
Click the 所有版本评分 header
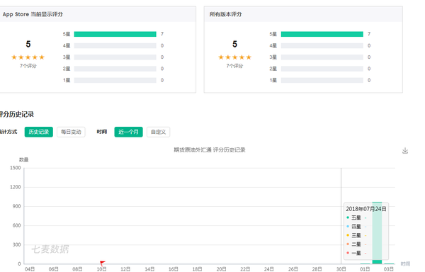225,14
